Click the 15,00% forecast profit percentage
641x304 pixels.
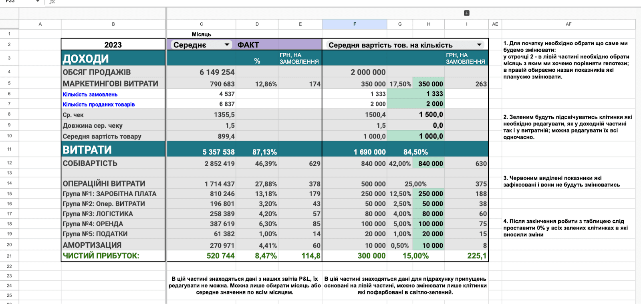pyautogui.click(x=415, y=256)
